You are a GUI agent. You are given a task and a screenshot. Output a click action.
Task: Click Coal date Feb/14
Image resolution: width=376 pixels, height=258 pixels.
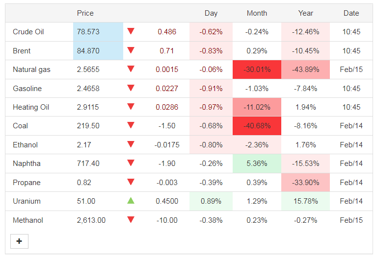pos(351,126)
